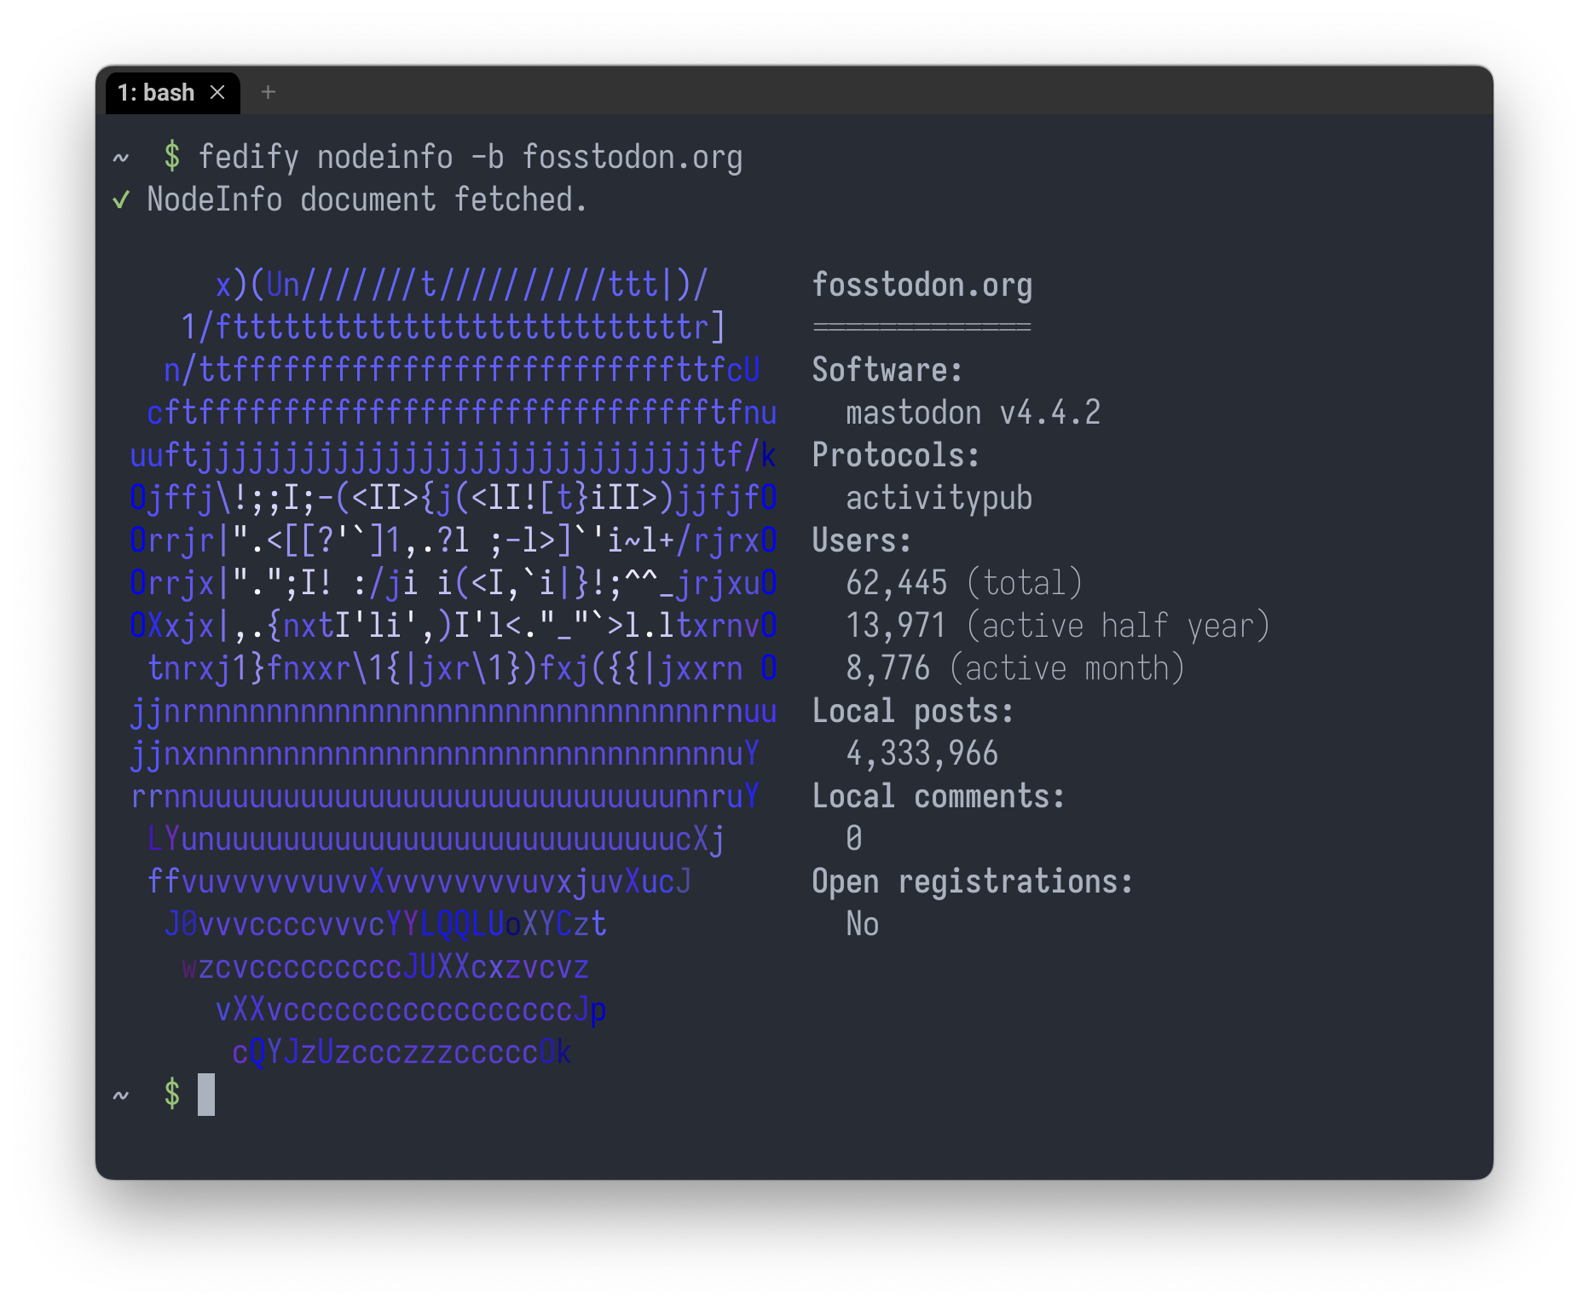
Task: Click the terminal block cursor
Action: (205, 1095)
